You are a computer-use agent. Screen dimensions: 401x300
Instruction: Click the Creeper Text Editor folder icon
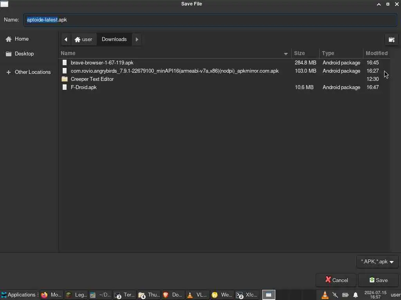click(x=65, y=79)
